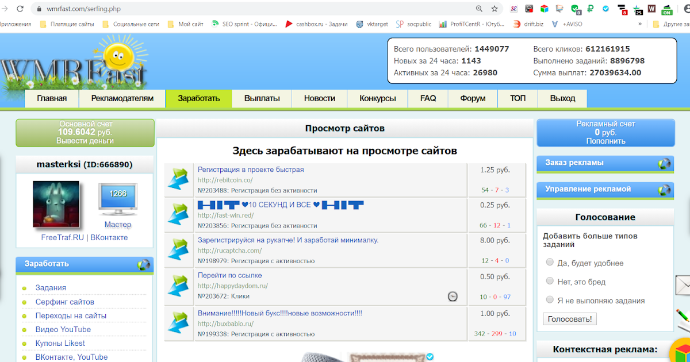Open the 'Платящие сайты' bookmark folder
This screenshot has width=690, height=362.
(x=66, y=24)
